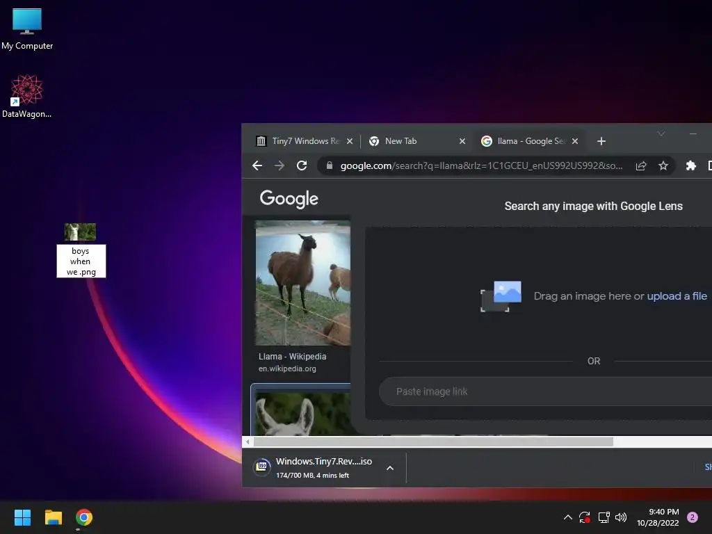Close the New Tab tab
Image resolution: width=712 pixels, height=534 pixels.
pyautogui.click(x=462, y=141)
